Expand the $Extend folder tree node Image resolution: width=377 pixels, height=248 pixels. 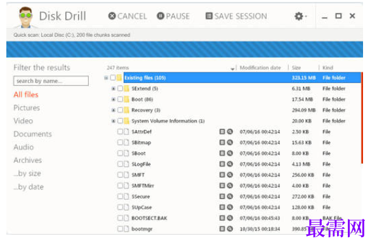tap(113, 89)
